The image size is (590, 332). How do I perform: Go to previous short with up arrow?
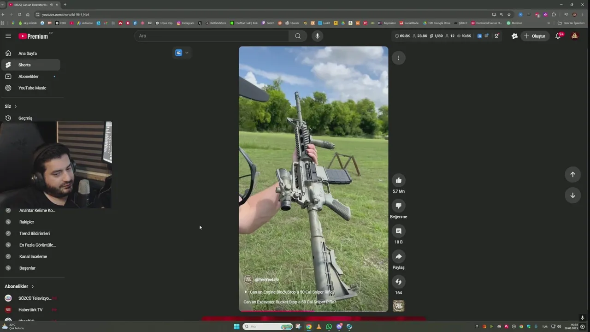tap(572, 174)
